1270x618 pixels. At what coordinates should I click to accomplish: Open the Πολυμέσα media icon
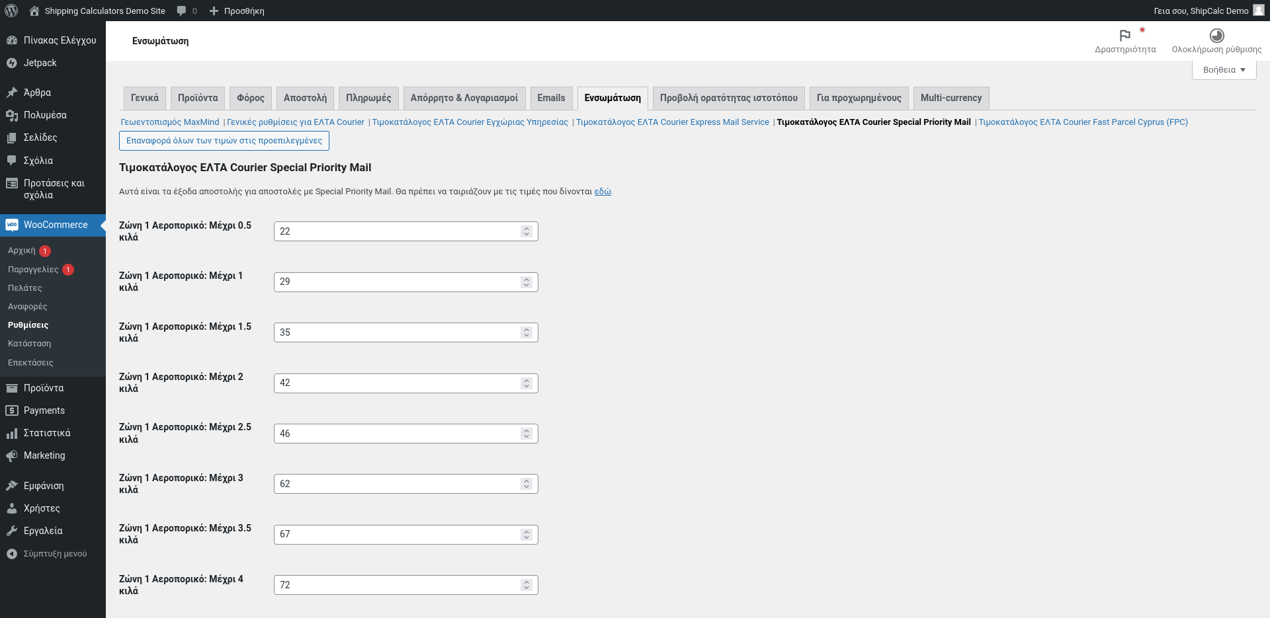[11, 115]
